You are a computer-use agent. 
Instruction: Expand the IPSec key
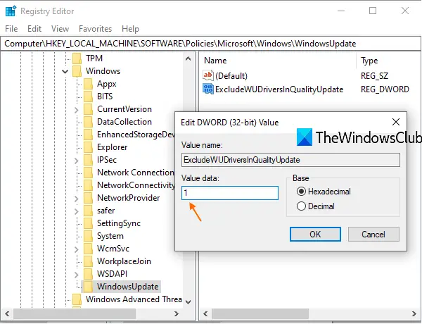click(77, 161)
